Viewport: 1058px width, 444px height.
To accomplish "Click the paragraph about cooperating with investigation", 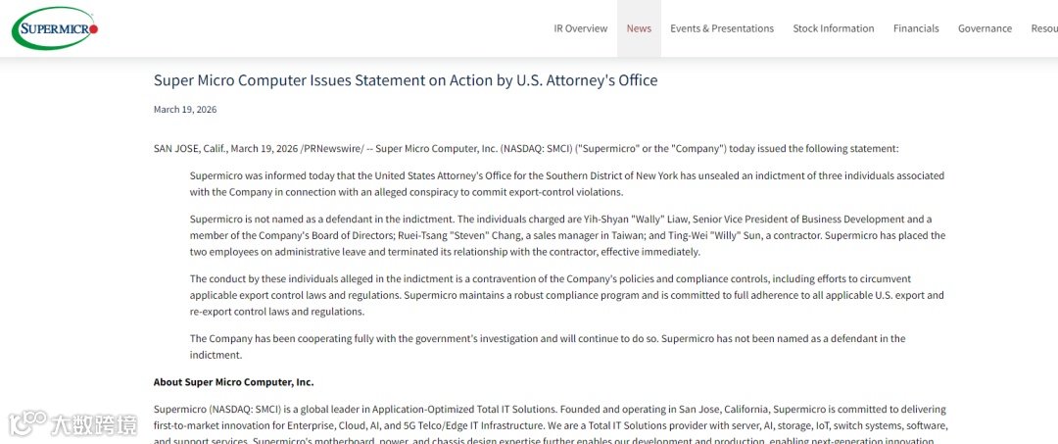I will (x=548, y=346).
